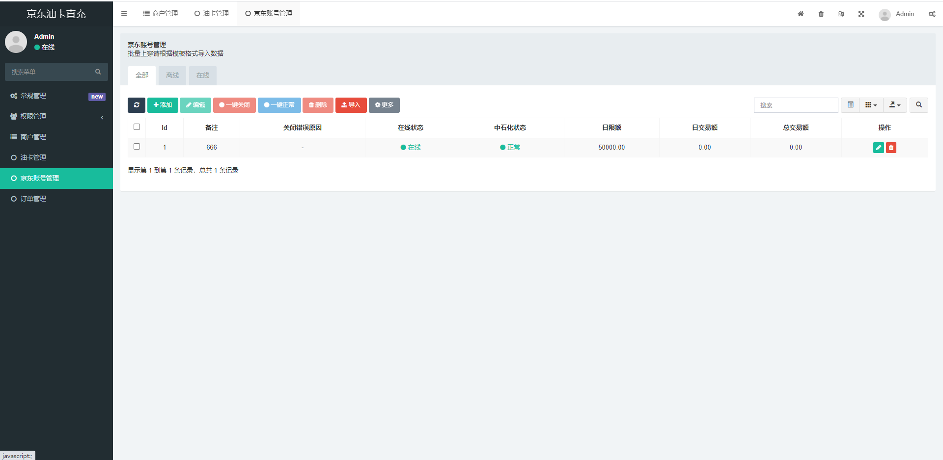The image size is (943, 460).
Task: Enter fullscreen with the expand arrows icon
Action: pyautogui.click(x=861, y=14)
